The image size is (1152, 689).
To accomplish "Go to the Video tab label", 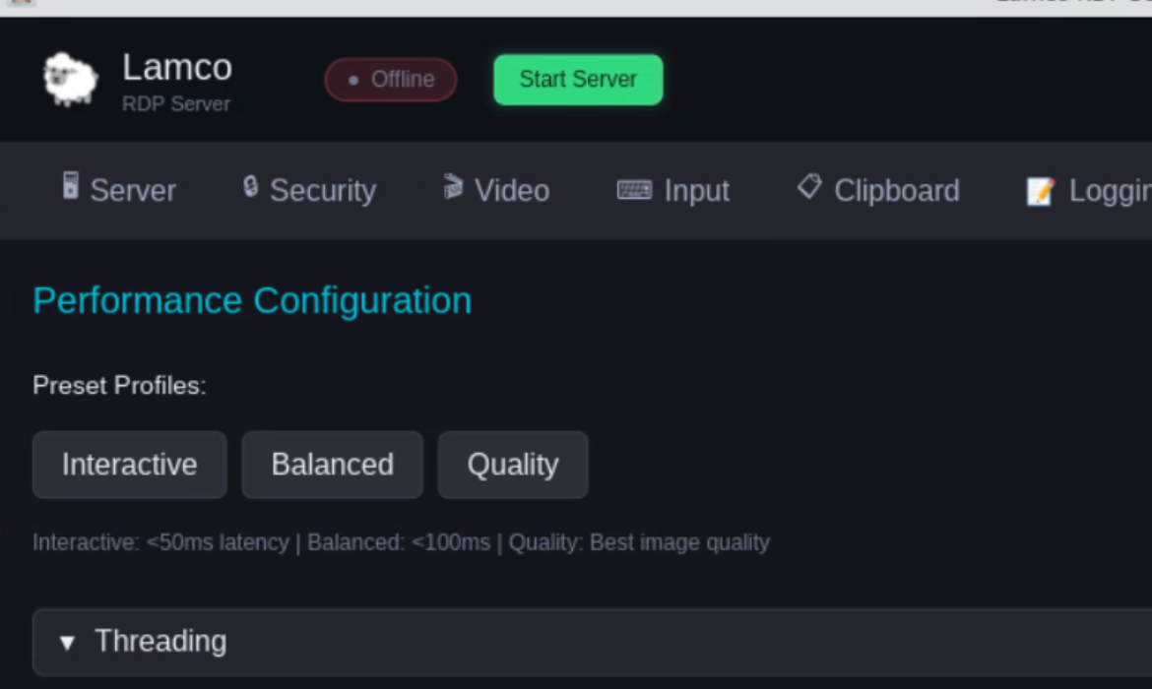I will (512, 190).
